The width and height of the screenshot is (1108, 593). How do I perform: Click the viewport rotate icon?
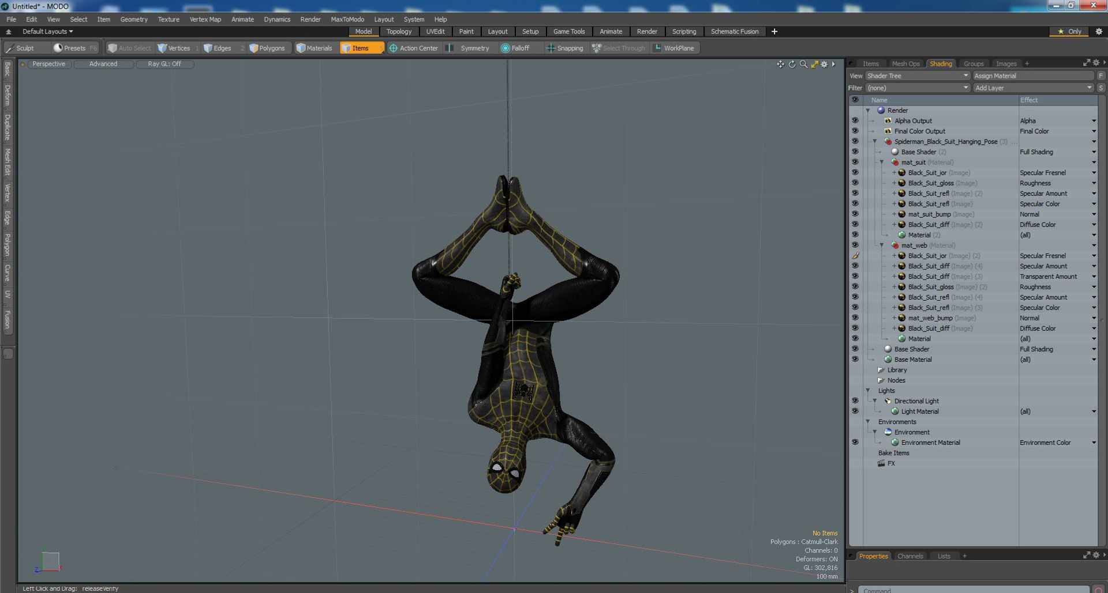coord(792,64)
